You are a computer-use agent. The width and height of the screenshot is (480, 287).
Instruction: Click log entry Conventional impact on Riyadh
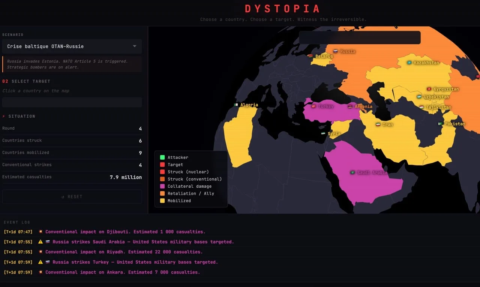coord(124,252)
